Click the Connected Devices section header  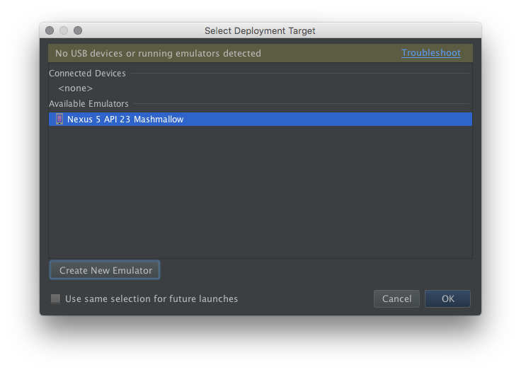(87, 73)
